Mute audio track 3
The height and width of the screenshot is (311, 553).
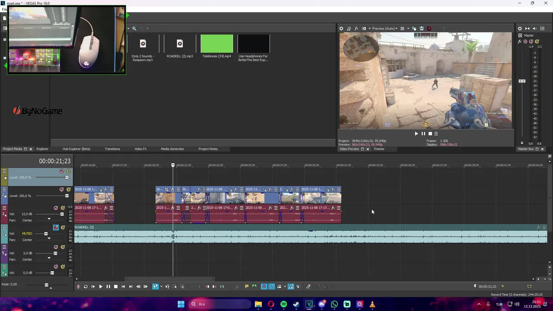pyautogui.click(x=56, y=208)
